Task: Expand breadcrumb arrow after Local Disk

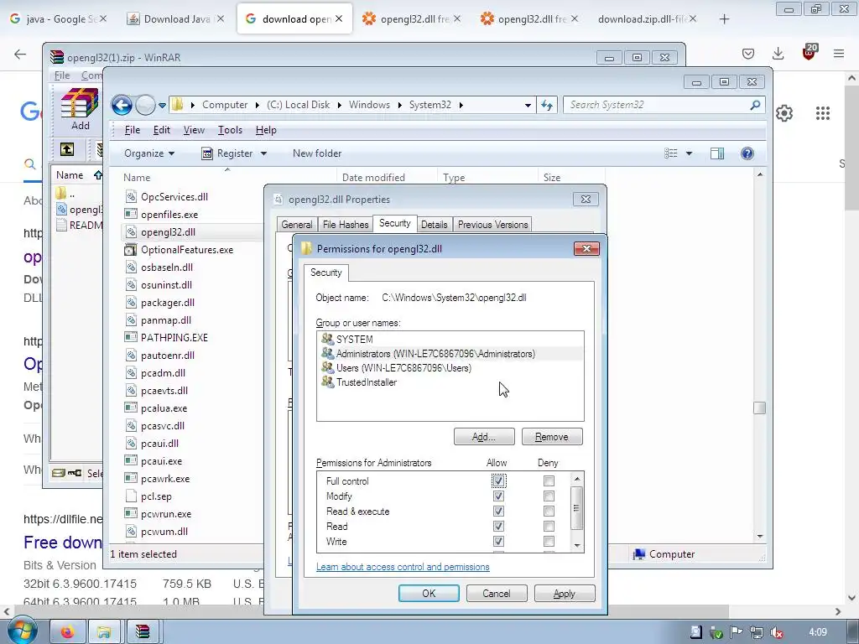Action: 339,105
